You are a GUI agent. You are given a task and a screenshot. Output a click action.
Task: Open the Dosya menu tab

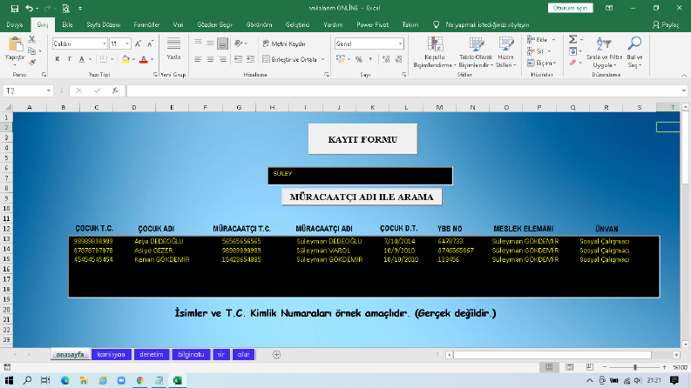[15, 24]
